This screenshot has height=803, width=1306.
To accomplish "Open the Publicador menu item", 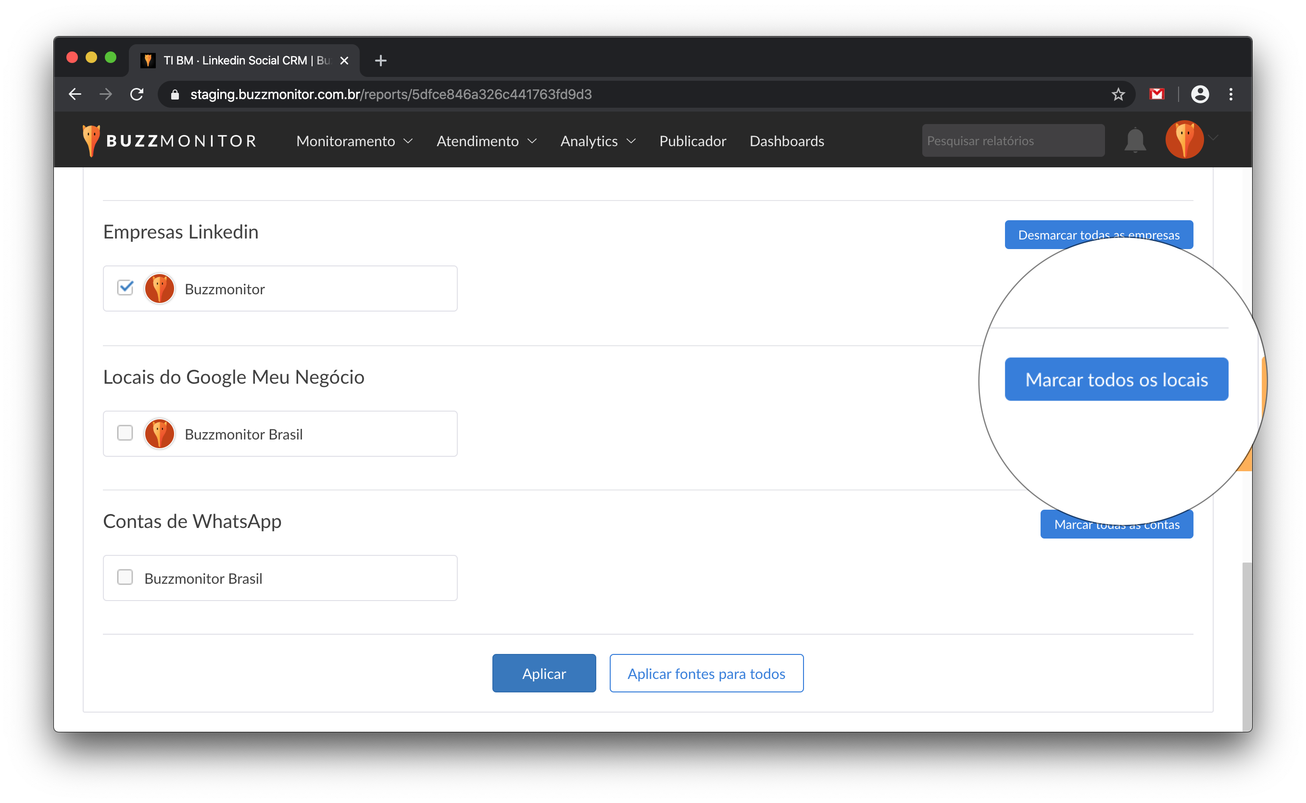I will (692, 141).
